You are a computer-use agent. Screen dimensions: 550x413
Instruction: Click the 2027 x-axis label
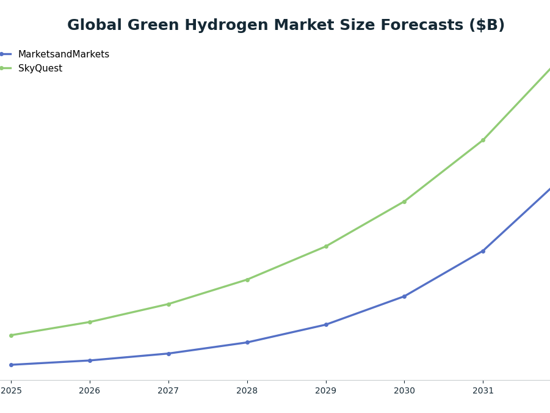pyautogui.click(x=168, y=390)
